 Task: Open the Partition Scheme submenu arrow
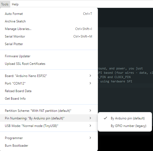(x=90, y=110)
